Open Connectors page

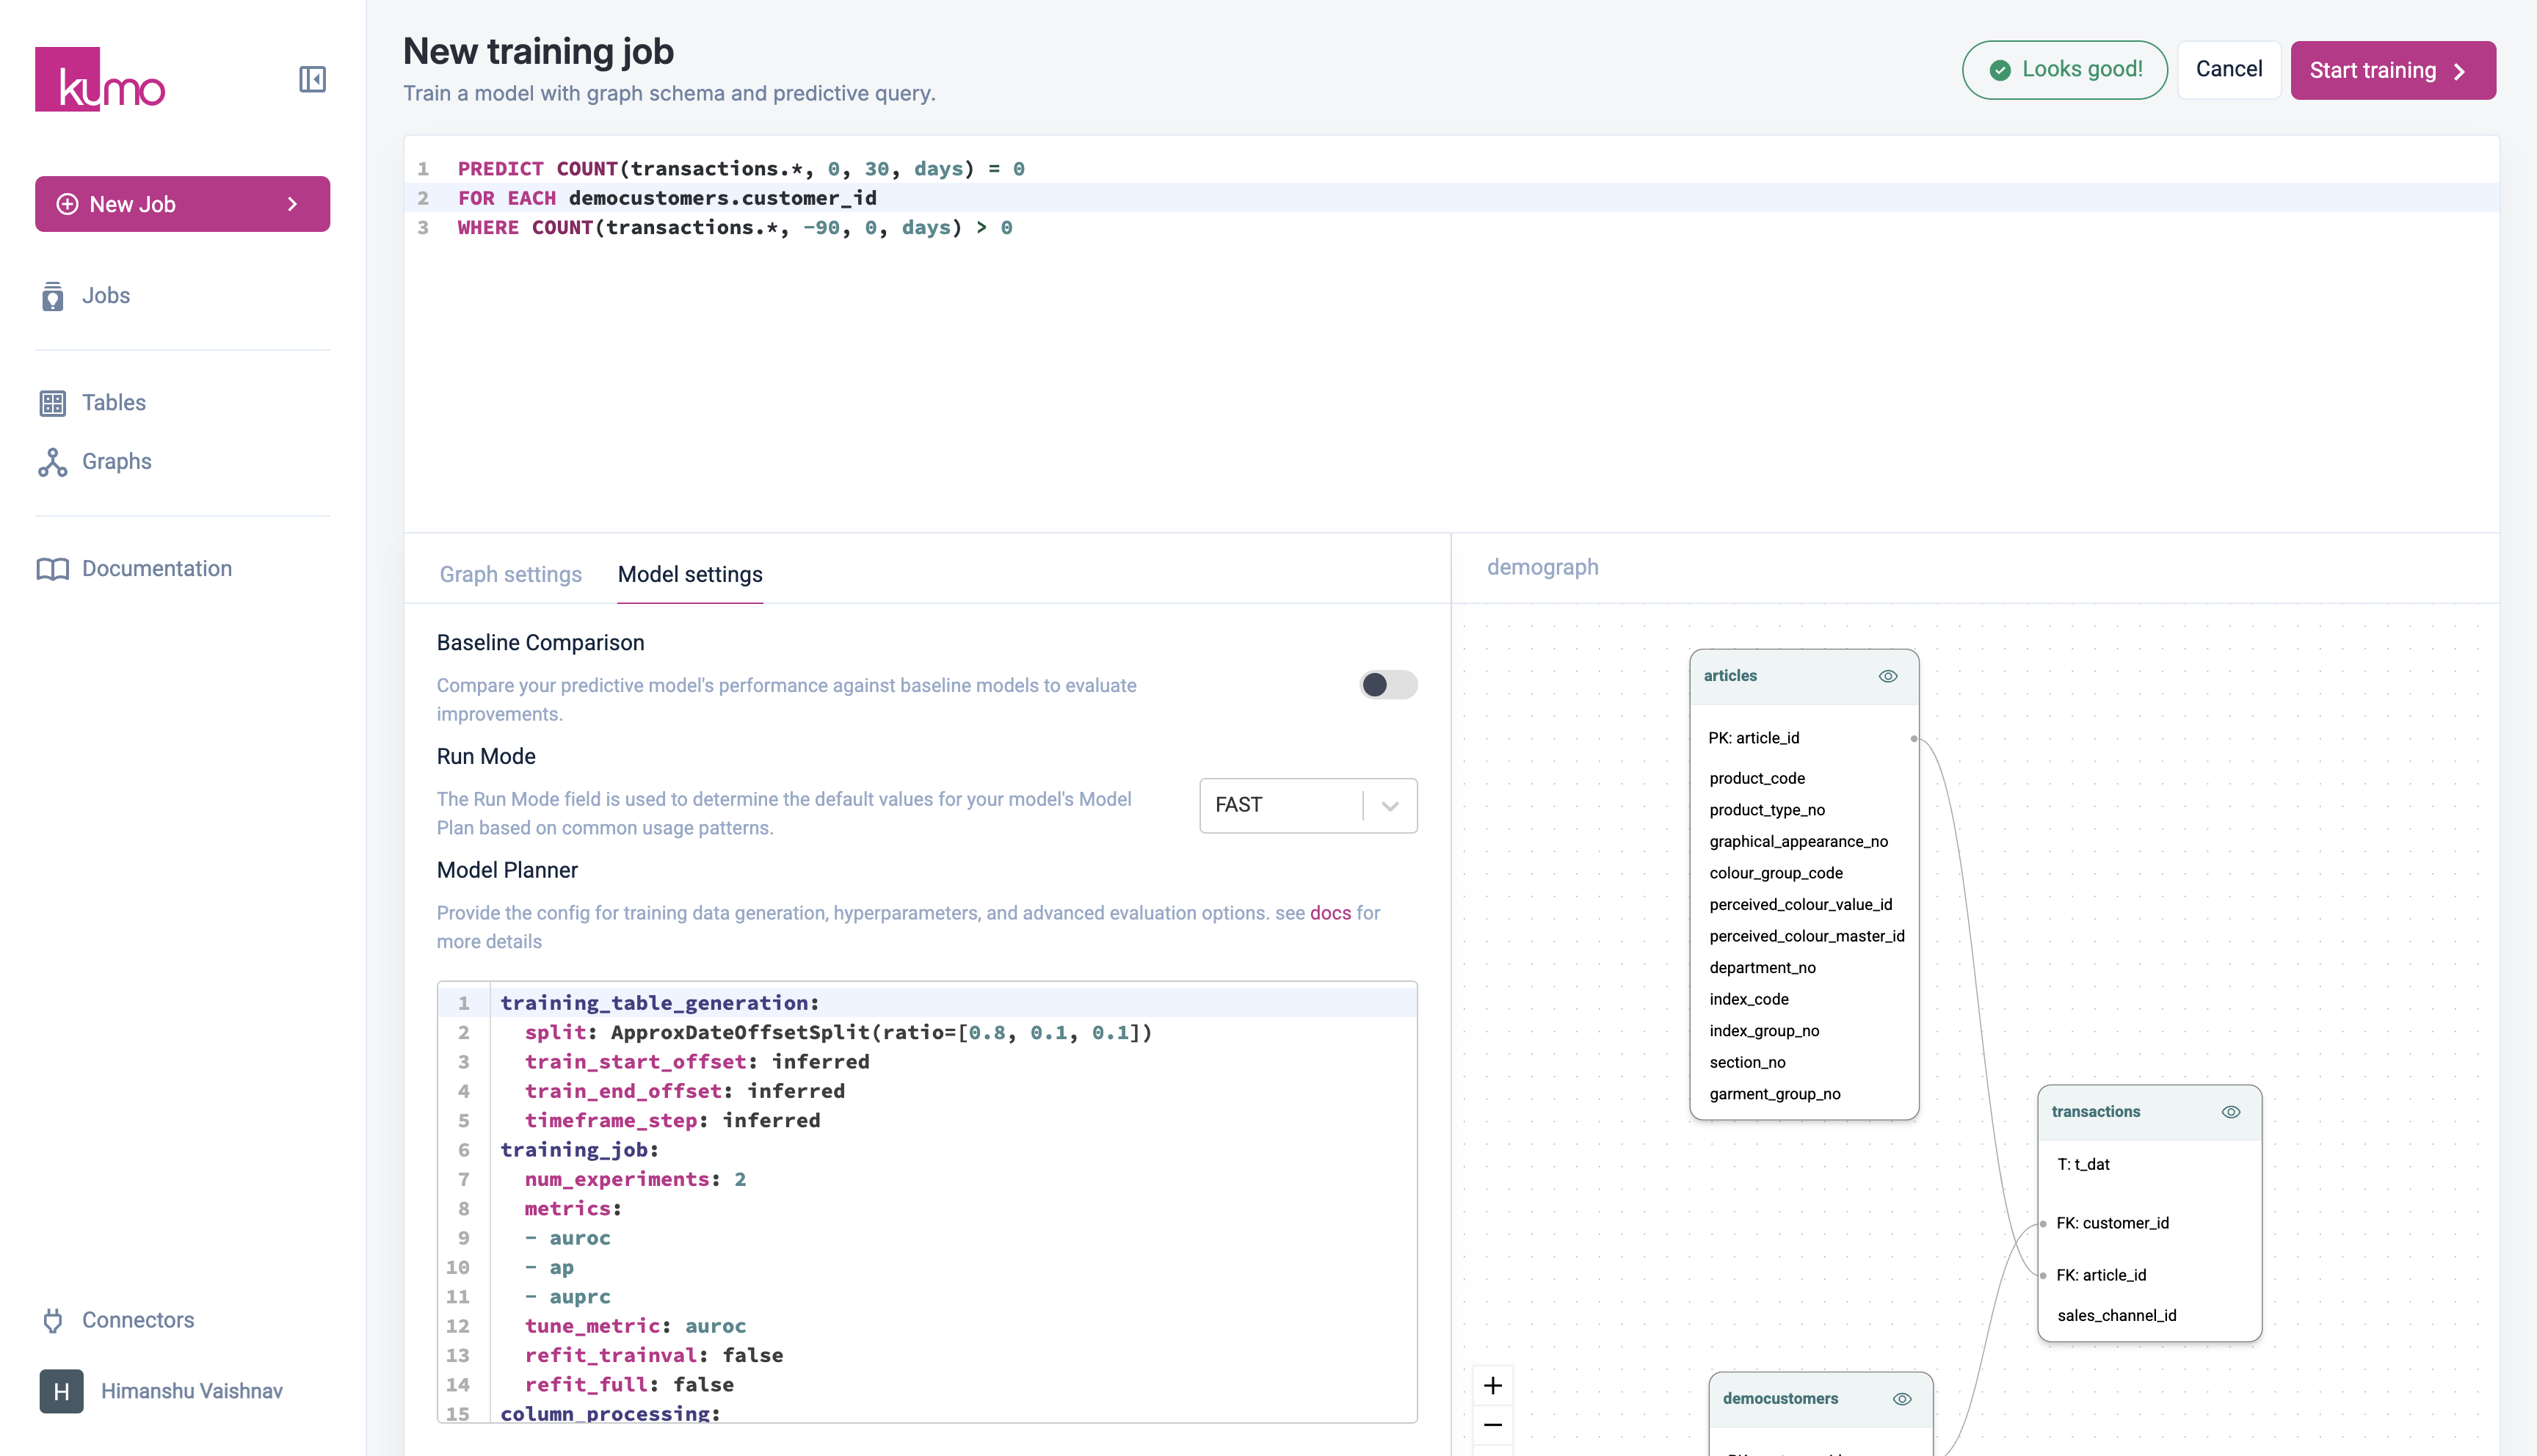(137, 1320)
